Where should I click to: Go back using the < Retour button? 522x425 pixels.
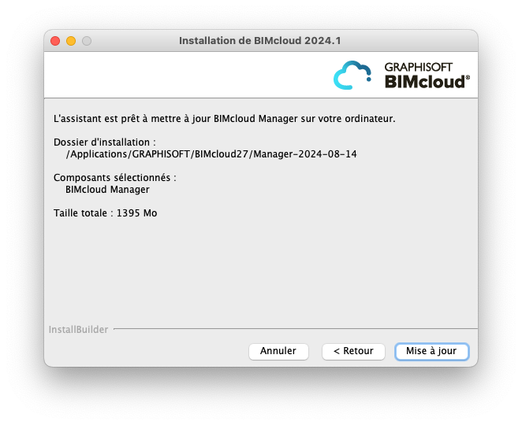tap(353, 351)
